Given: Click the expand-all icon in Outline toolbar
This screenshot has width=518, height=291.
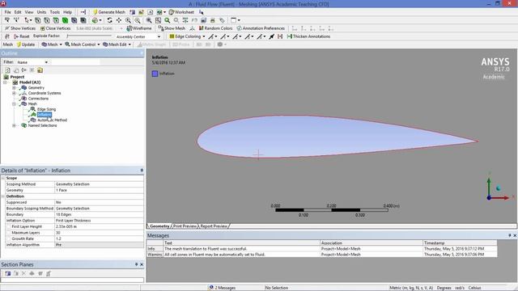Looking at the screenshot, I should pyautogui.click(x=32, y=70).
